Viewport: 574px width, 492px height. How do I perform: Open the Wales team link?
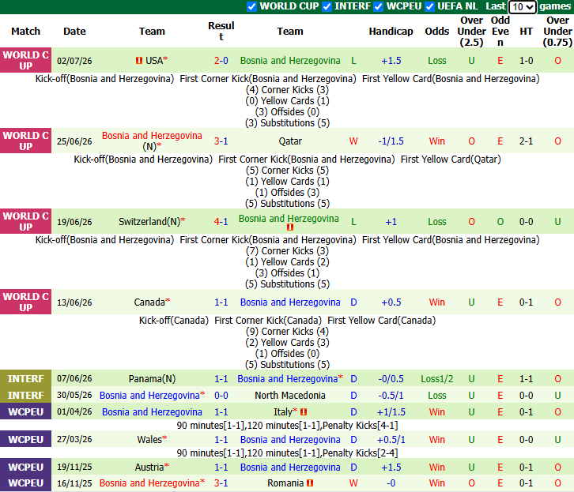149,440
